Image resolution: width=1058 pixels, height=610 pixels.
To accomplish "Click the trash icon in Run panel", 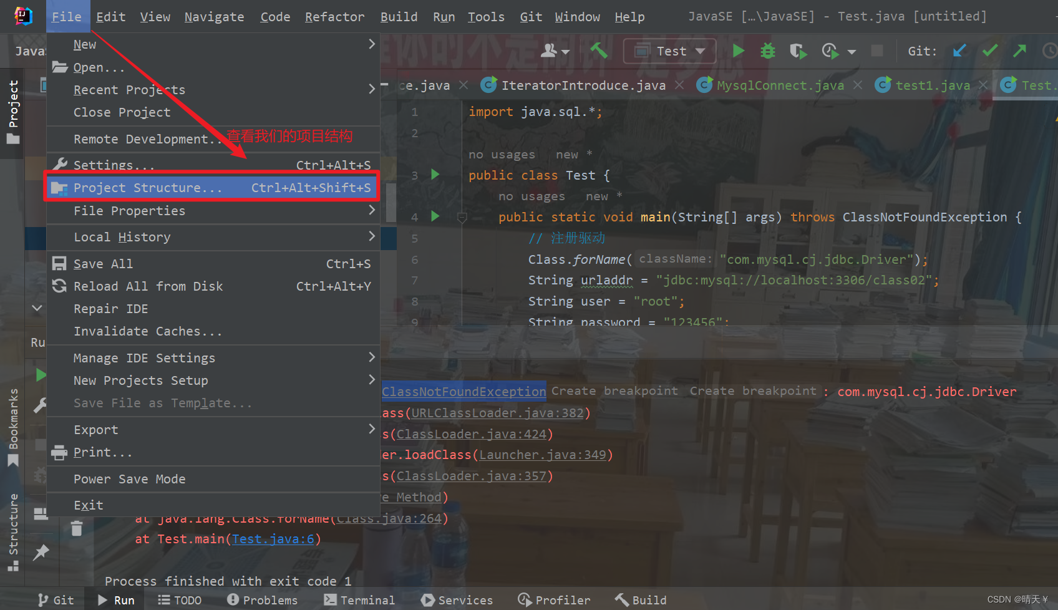I will [77, 528].
